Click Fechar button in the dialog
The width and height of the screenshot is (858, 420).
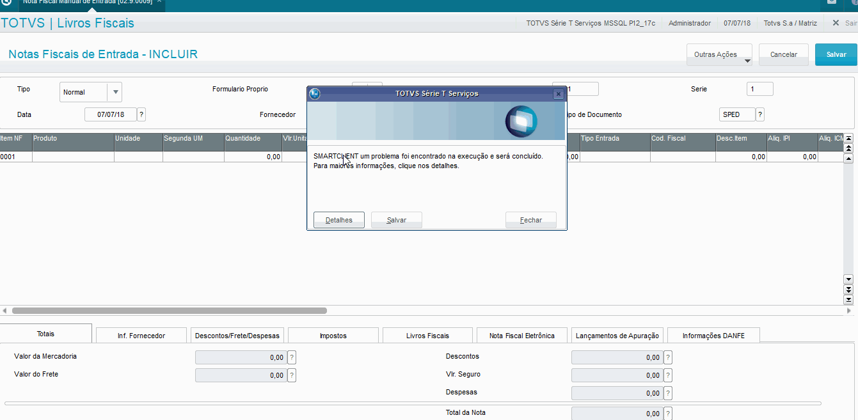click(x=531, y=220)
